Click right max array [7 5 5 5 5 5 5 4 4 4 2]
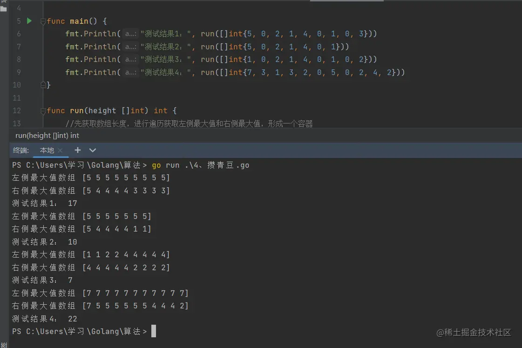This screenshot has height=348, width=522. tap(136, 306)
